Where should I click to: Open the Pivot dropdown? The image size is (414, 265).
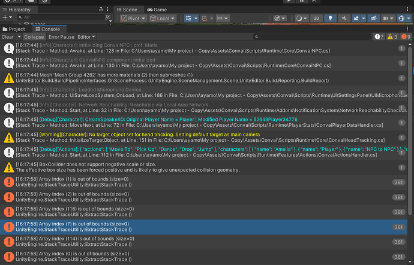coord(133,19)
